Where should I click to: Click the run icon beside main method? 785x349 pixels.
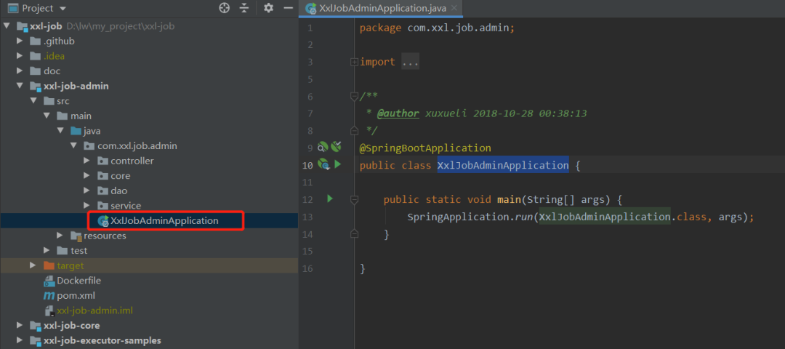coord(329,198)
